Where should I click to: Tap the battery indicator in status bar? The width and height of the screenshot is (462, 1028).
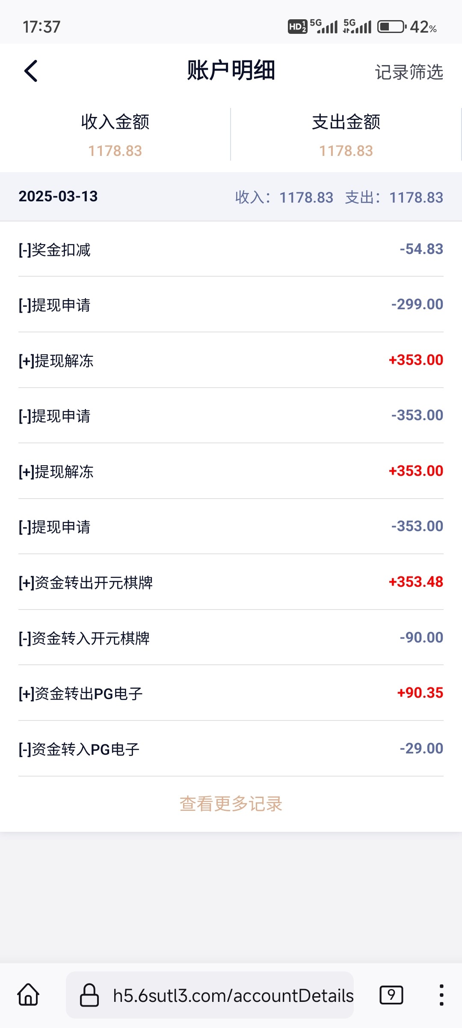(x=391, y=27)
